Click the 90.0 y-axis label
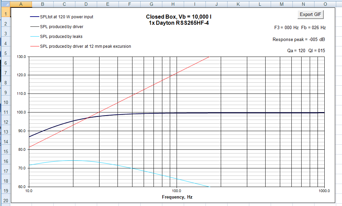This screenshot has width=342, height=206. [22, 131]
